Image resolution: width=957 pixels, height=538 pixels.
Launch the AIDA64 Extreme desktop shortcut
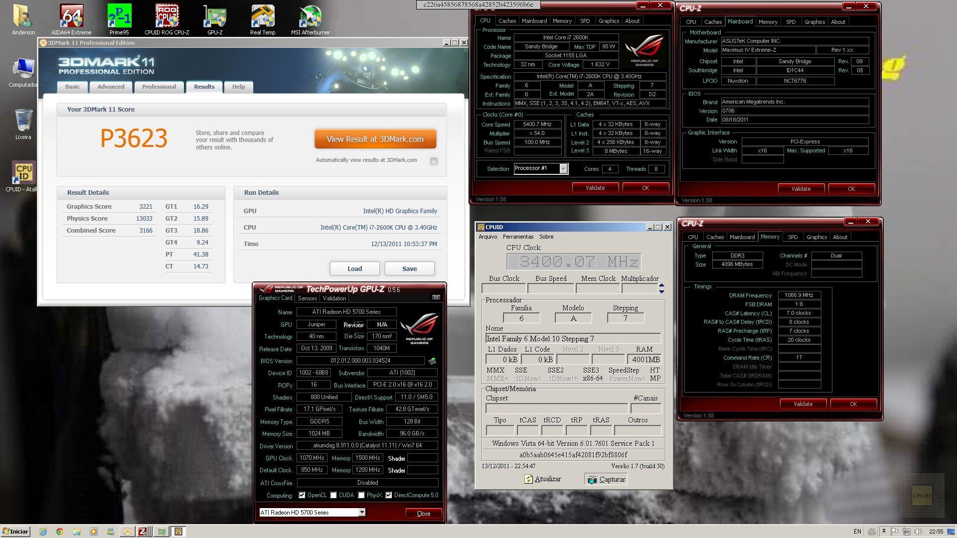click(x=71, y=20)
